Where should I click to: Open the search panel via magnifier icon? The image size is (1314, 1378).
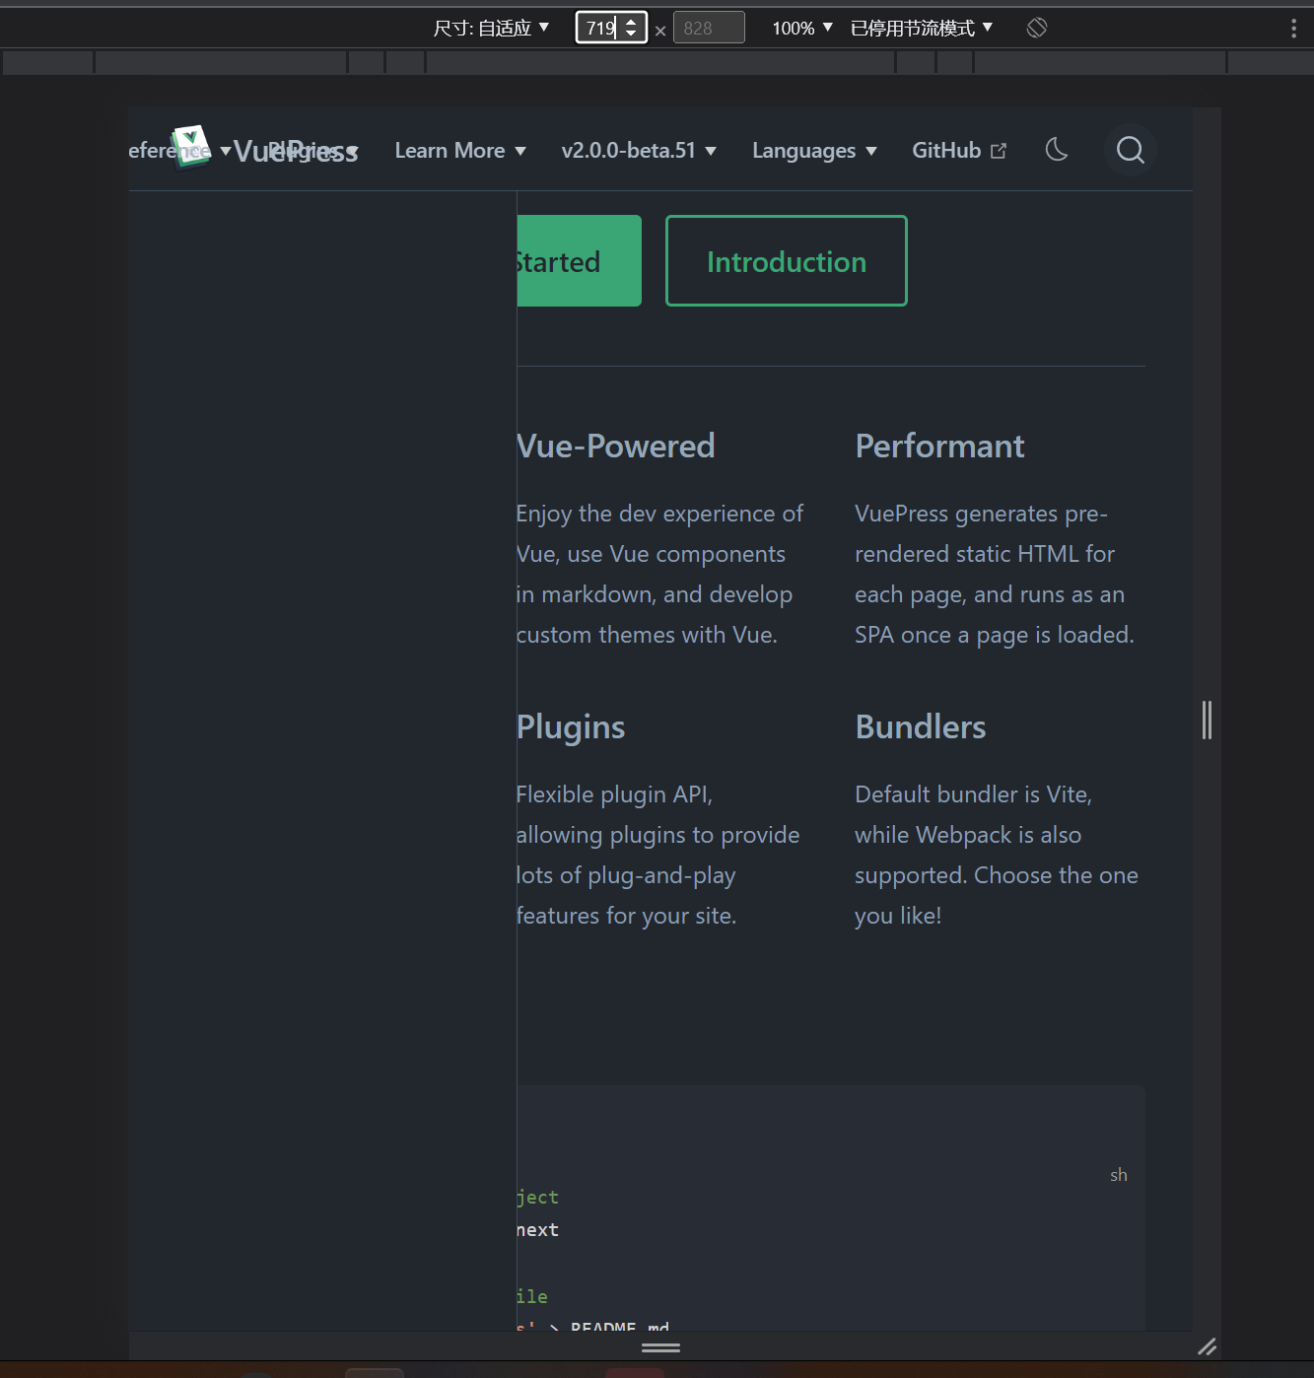click(1130, 150)
